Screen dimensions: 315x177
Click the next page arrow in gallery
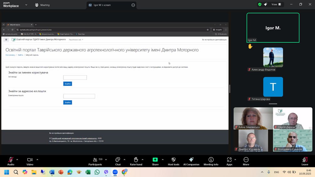pos(311,130)
